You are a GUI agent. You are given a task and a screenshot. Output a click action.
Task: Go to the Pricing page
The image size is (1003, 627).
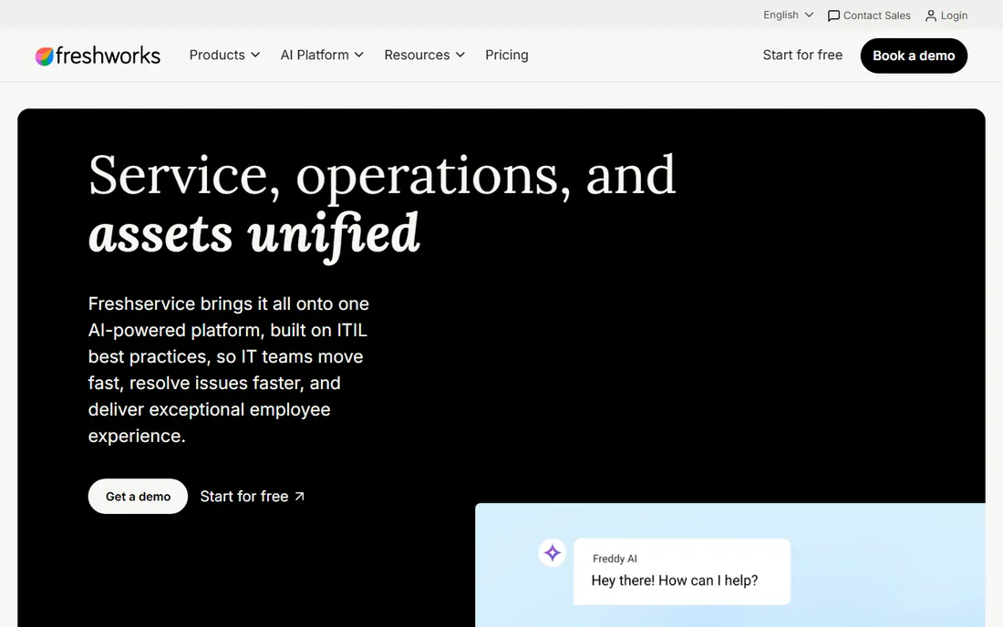click(x=507, y=55)
